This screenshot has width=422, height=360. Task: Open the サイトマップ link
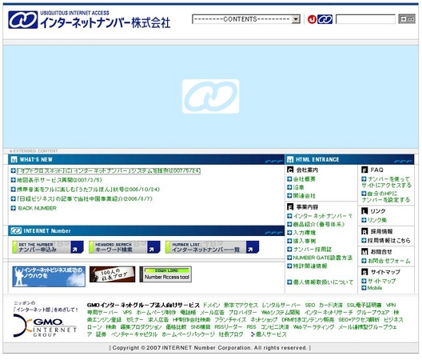point(381,281)
